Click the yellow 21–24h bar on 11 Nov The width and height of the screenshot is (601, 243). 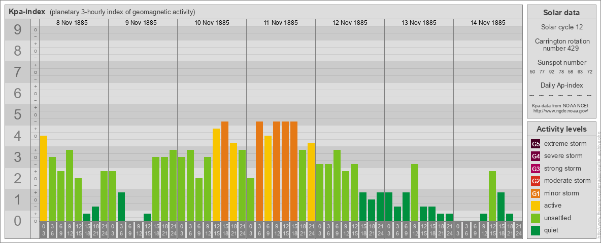coord(311,182)
